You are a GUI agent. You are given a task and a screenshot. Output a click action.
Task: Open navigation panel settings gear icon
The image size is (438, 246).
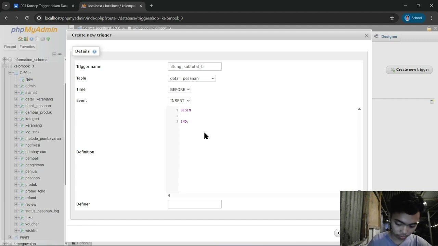coord(42,39)
